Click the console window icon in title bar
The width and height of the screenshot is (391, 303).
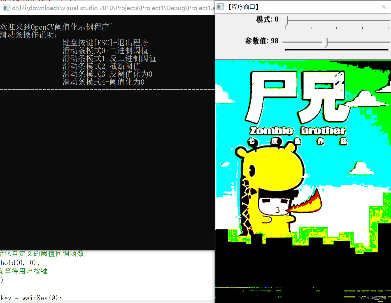point(6,8)
